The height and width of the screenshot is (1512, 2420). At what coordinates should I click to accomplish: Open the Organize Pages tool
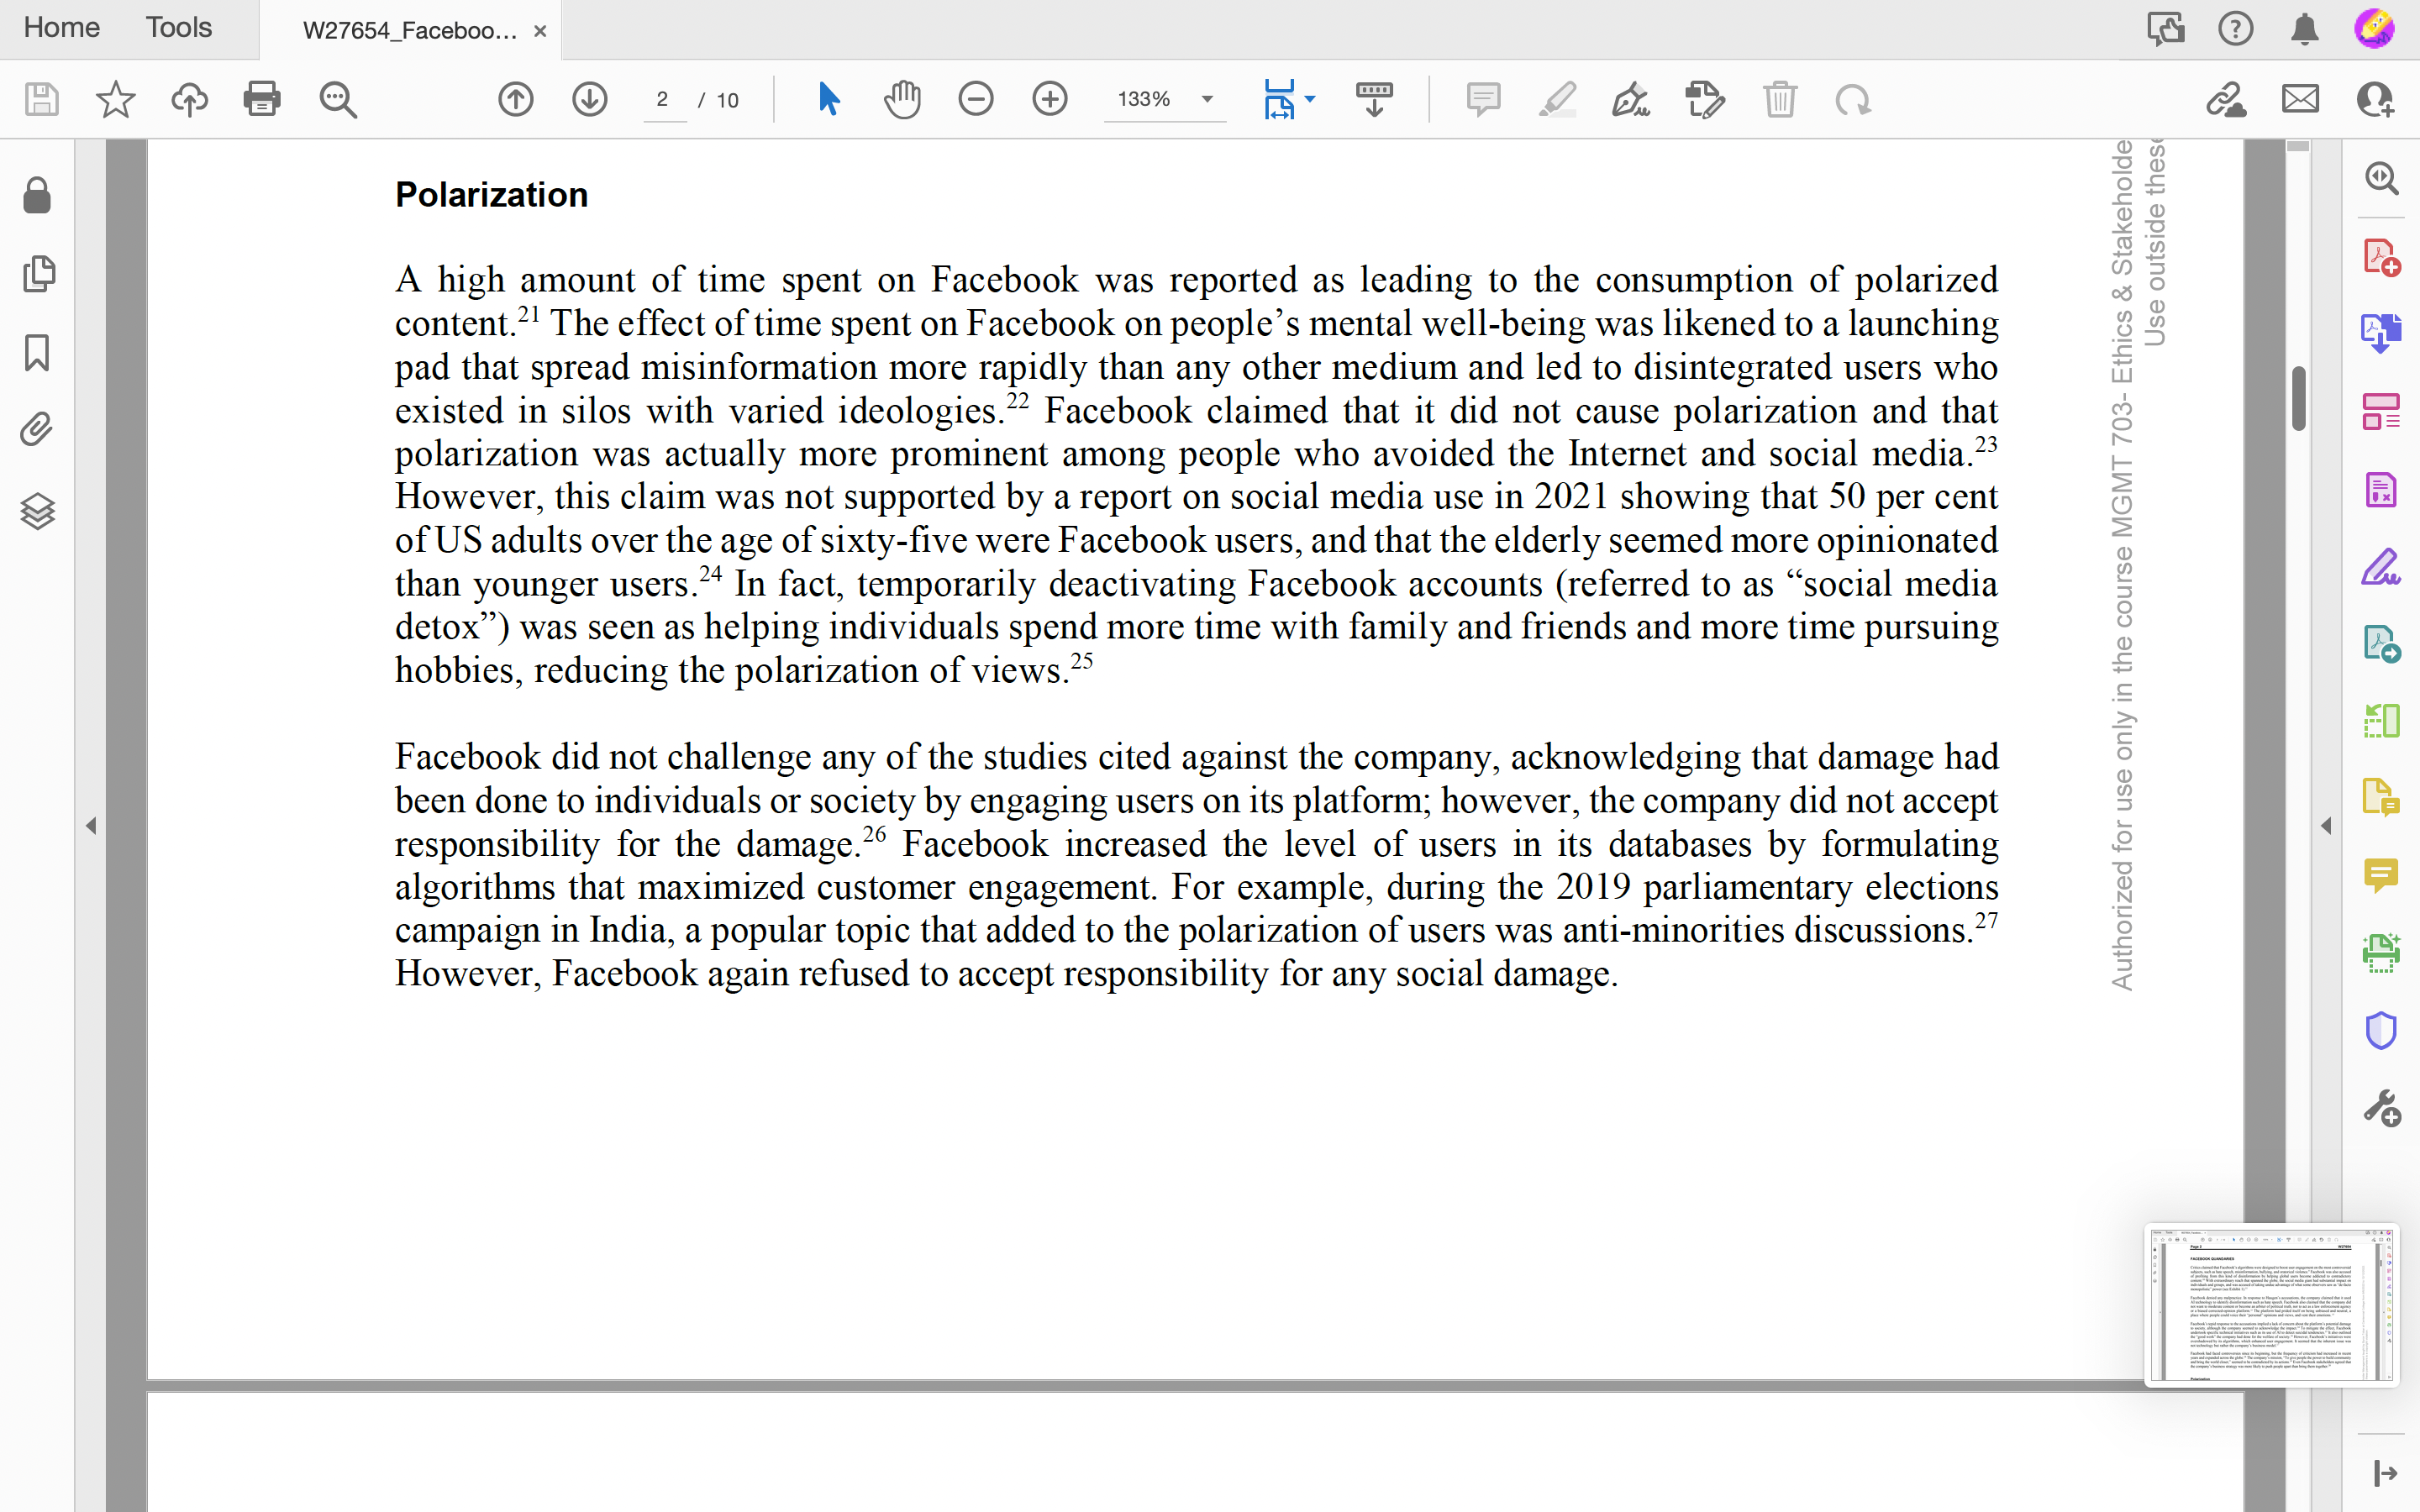click(x=2383, y=410)
